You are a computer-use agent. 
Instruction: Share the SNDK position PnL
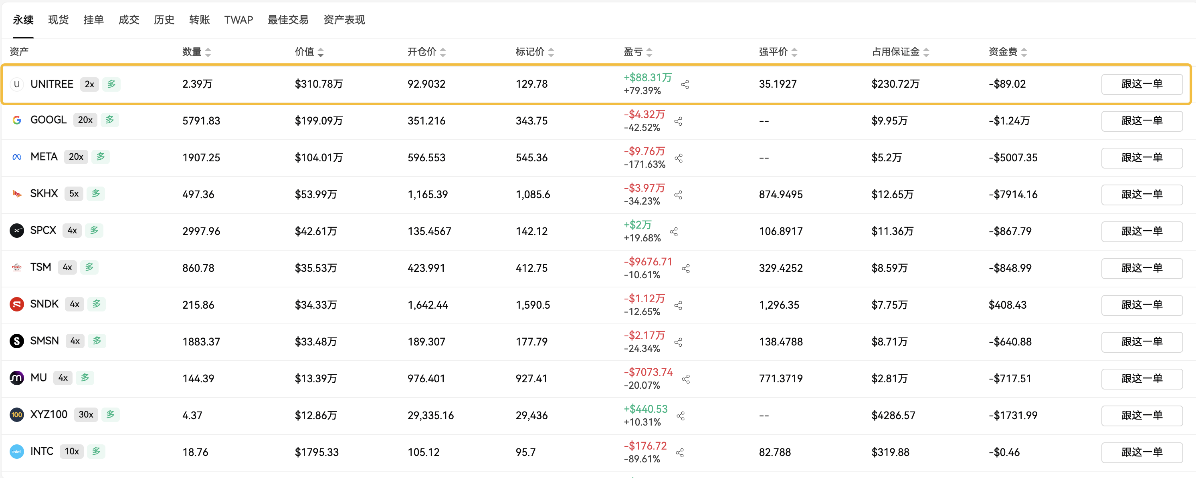678,305
